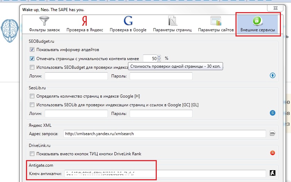This screenshot has width=291, height=182.
Task: Check Определять количество страниц в индексе Google
Action: 32,96
